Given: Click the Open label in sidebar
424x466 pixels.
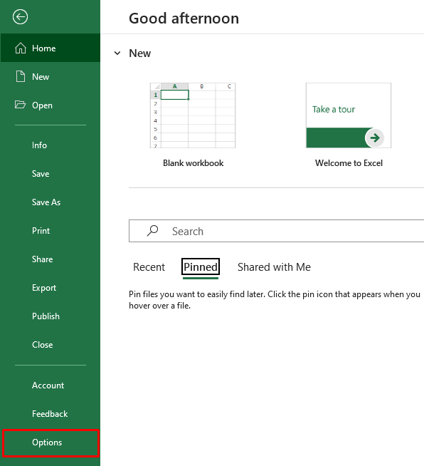Looking at the screenshot, I should tap(42, 105).
